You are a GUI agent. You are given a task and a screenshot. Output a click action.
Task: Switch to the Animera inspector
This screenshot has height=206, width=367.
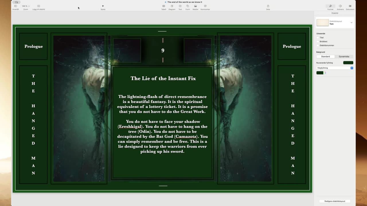point(340,6)
